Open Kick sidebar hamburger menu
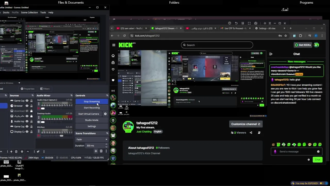 (x=114, y=45)
